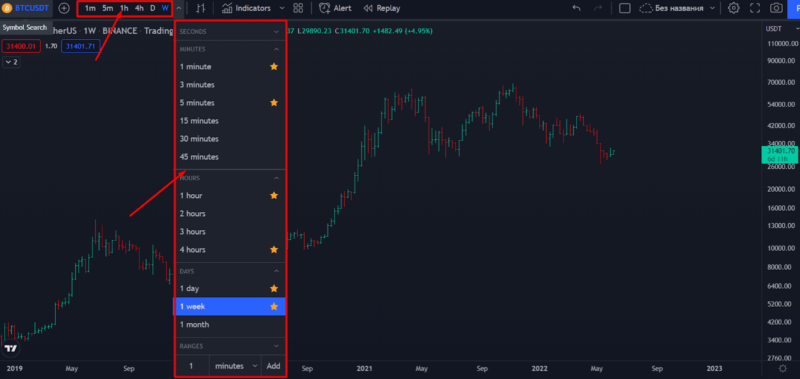The height and width of the screenshot is (379, 800).
Task: Choose the 4 hours interval
Action: click(x=230, y=249)
